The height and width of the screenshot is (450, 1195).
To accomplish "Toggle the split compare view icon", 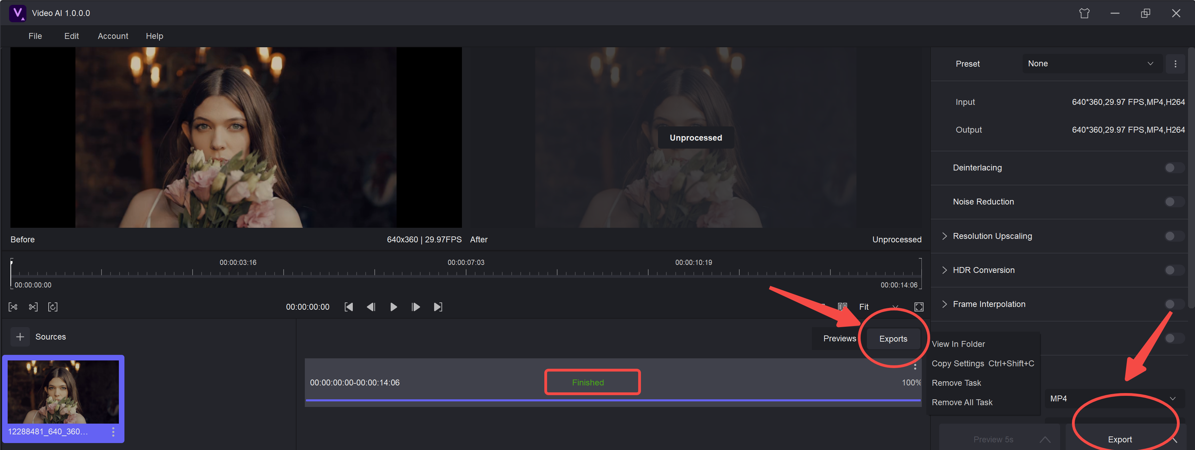I will click(x=843, y=306).
